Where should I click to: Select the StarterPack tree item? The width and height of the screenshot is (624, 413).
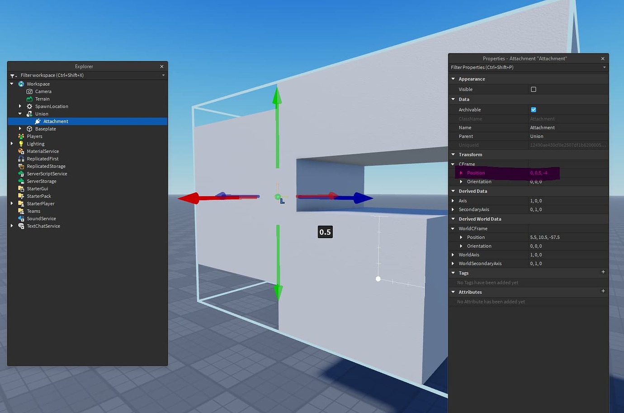click(39, 196)
